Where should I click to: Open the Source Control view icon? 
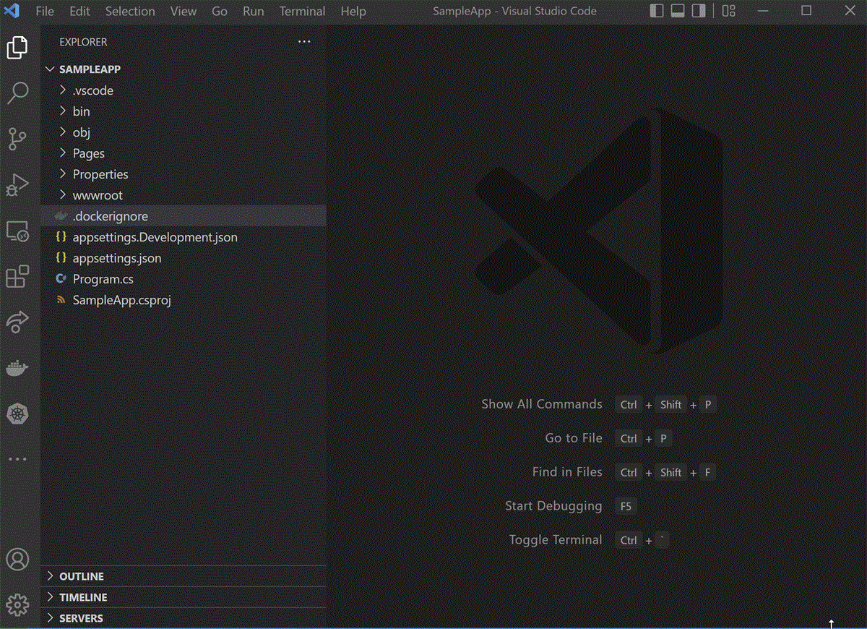tap(17, 139)
